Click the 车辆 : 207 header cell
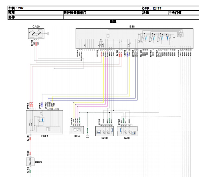This screenshot has width=199, height=177. tap(75, 8)
